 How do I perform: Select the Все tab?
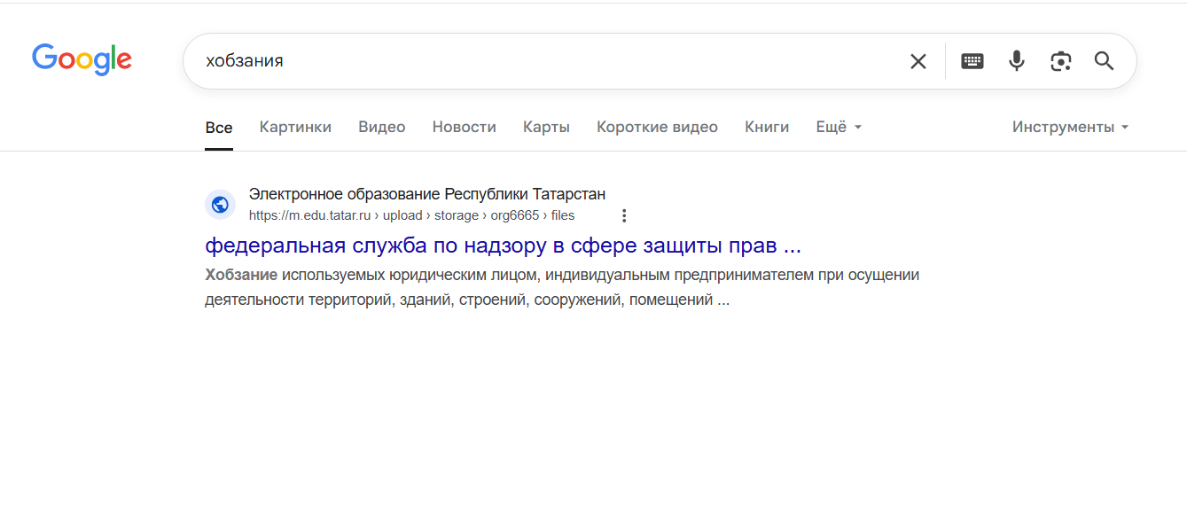219,127
